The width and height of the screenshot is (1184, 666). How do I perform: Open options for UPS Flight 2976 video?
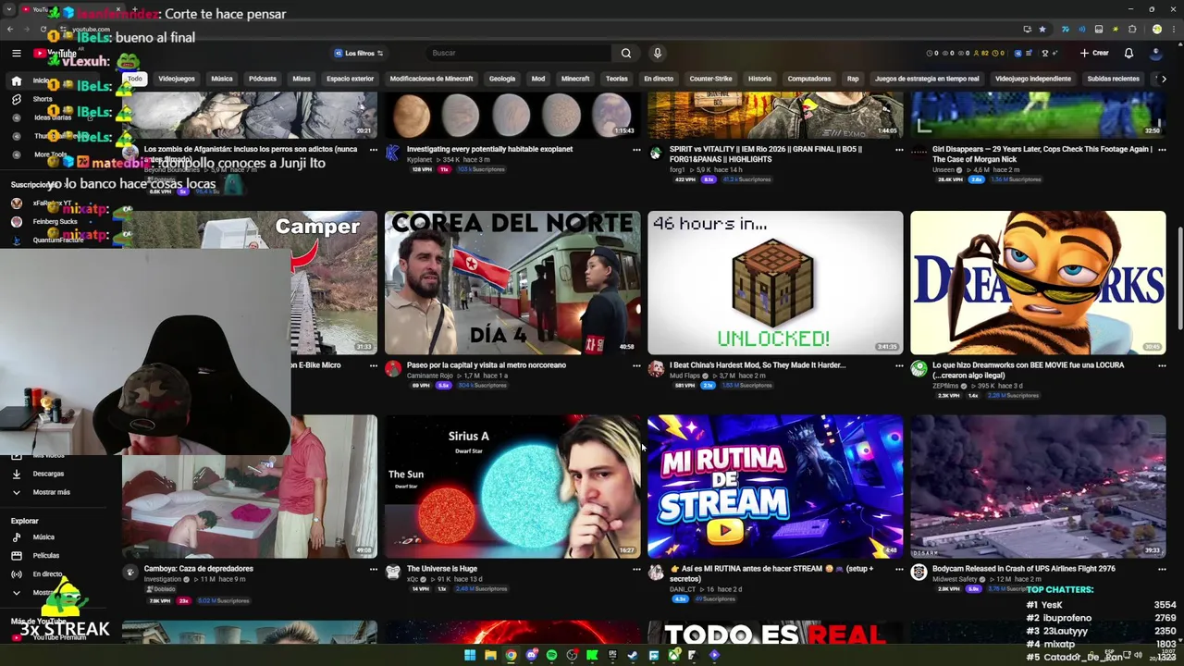(x=1162, y=570)
